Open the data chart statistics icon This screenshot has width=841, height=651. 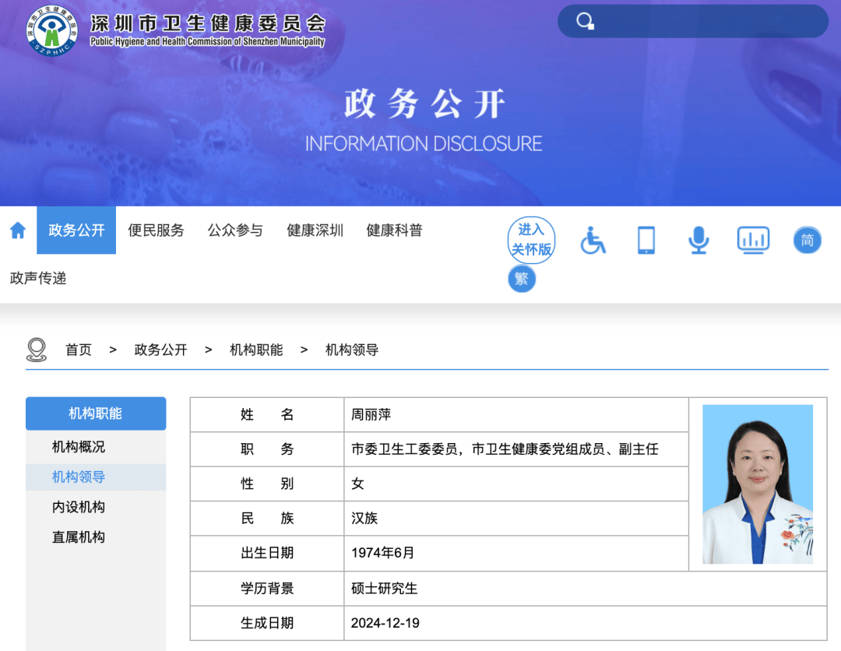pyautogui.click(x=752, y=240)
